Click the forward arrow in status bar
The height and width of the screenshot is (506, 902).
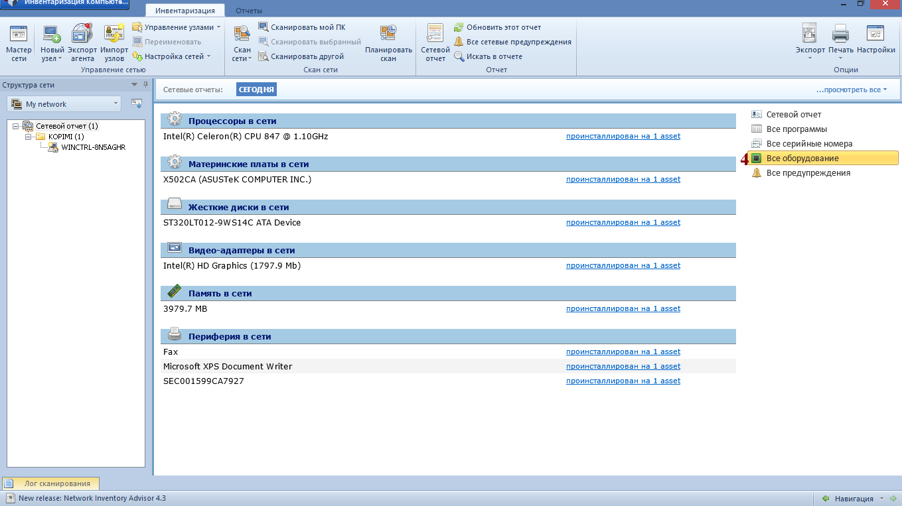click(893, 498)
